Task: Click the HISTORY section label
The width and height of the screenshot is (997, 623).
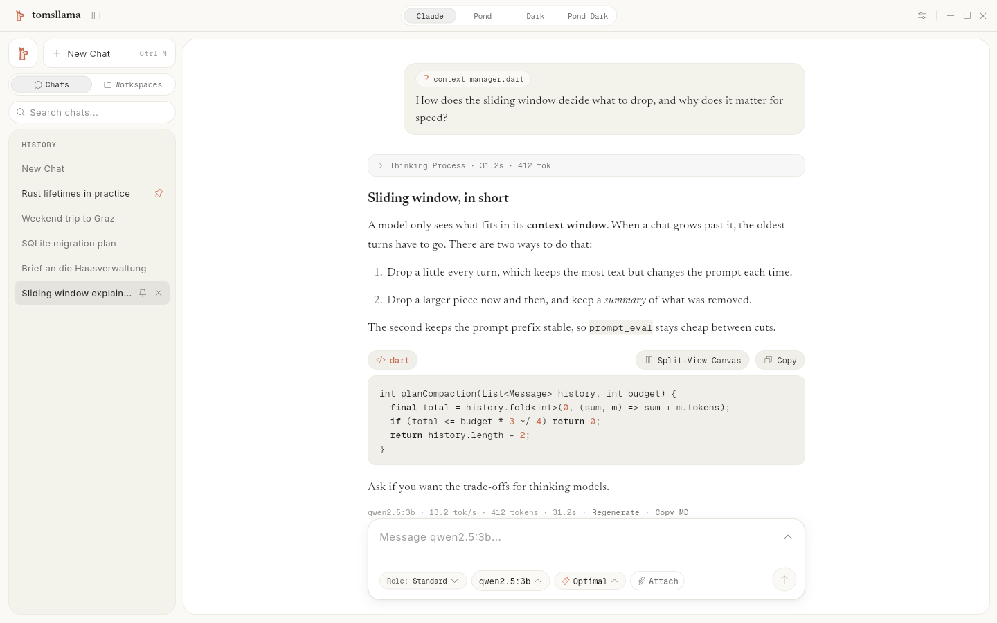Action: [39, 145]
